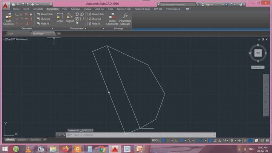Select the Aligned dimensional constraint tool

(x=70, y=18)
